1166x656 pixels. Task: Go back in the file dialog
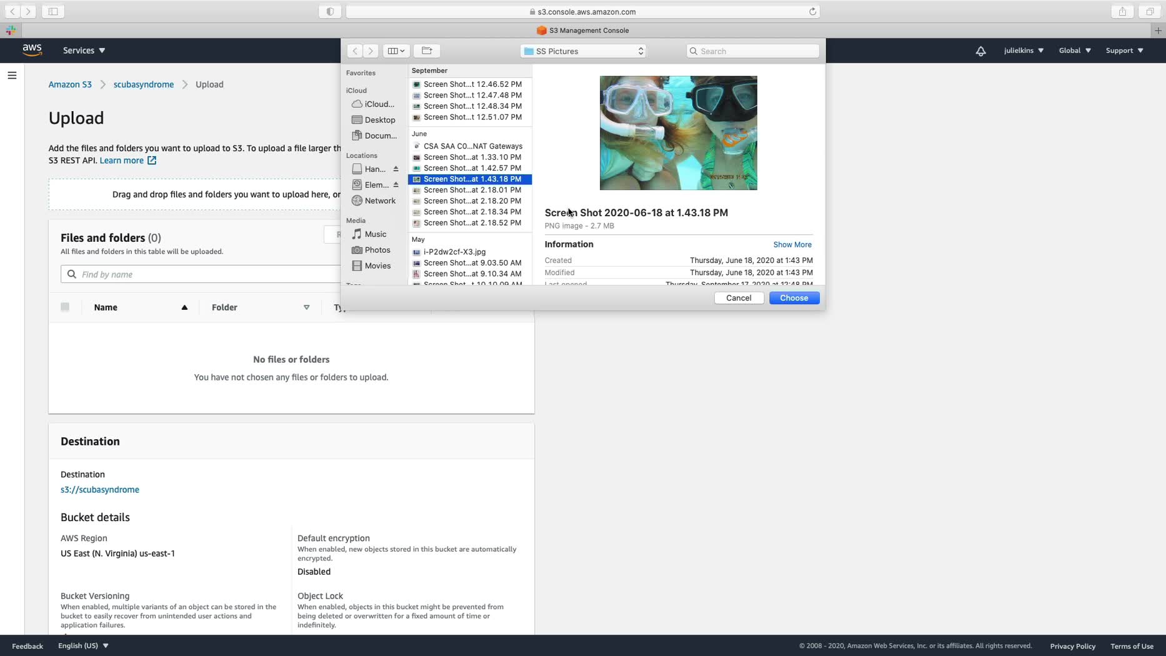coord(355,51)
